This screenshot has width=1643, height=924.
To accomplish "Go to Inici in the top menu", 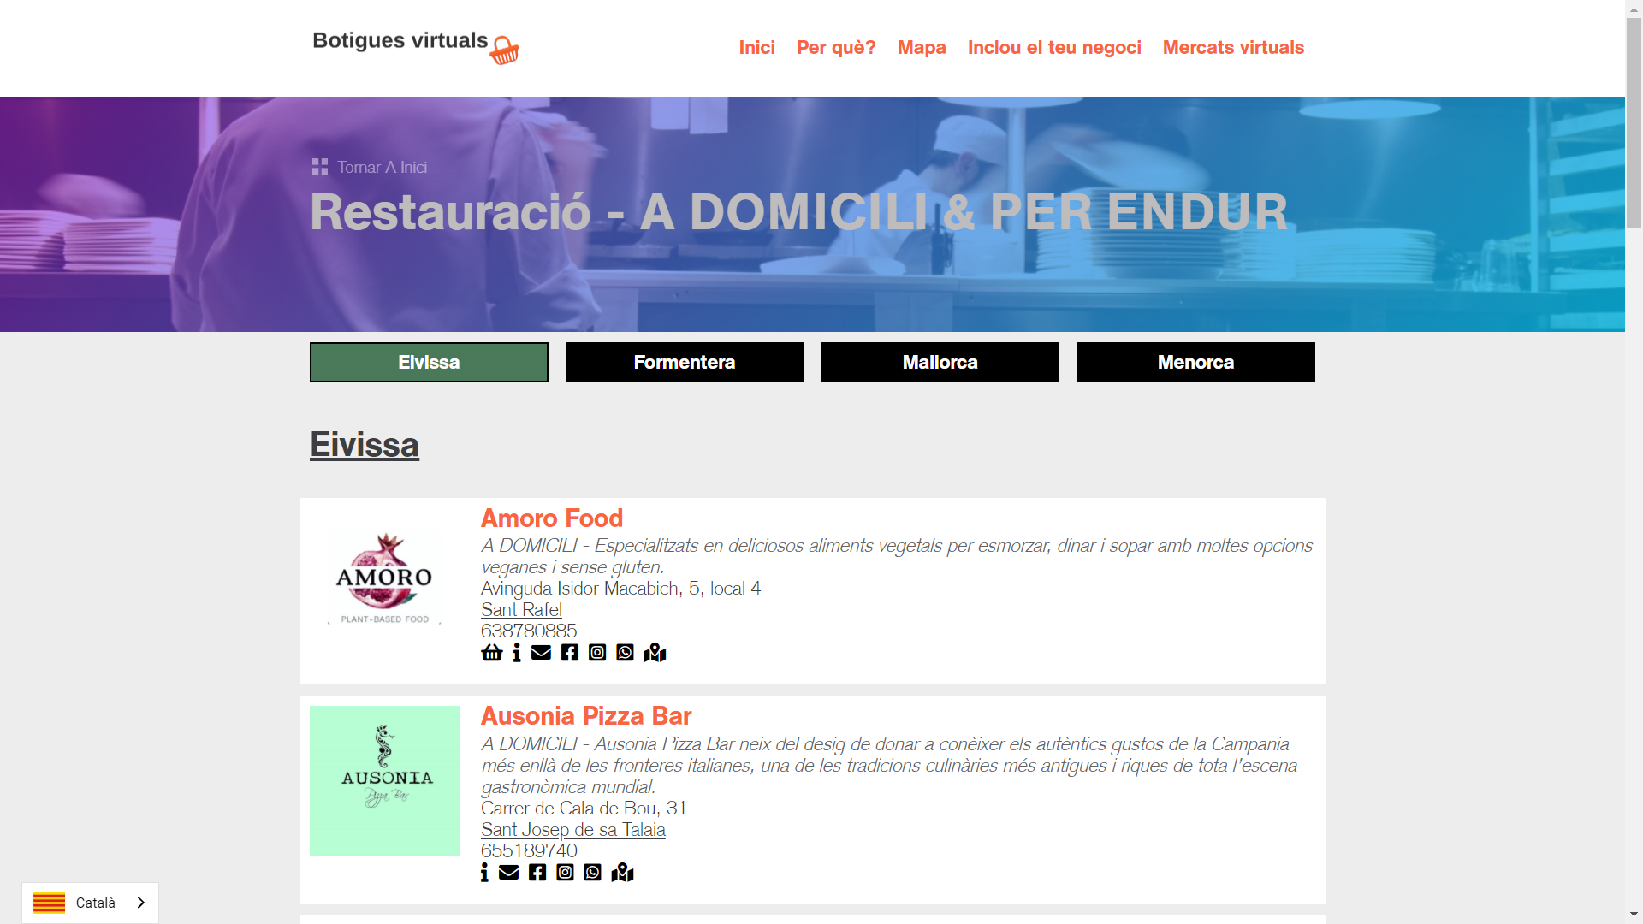I will tap(757, 48).
